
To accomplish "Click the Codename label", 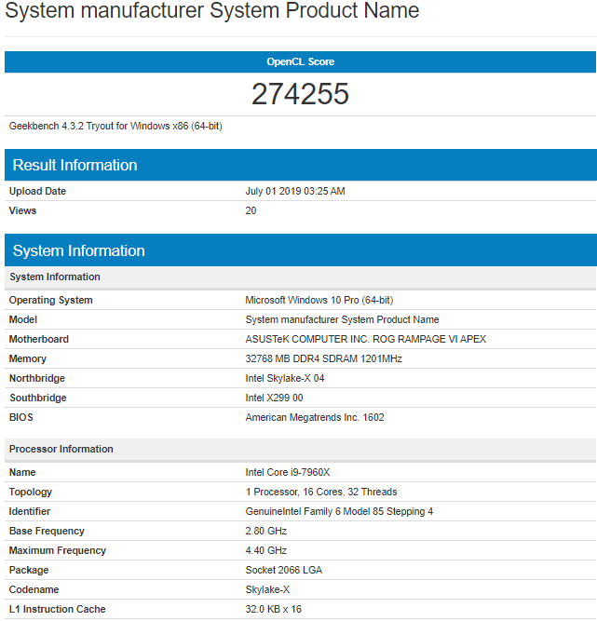I will tap(34, 589).
